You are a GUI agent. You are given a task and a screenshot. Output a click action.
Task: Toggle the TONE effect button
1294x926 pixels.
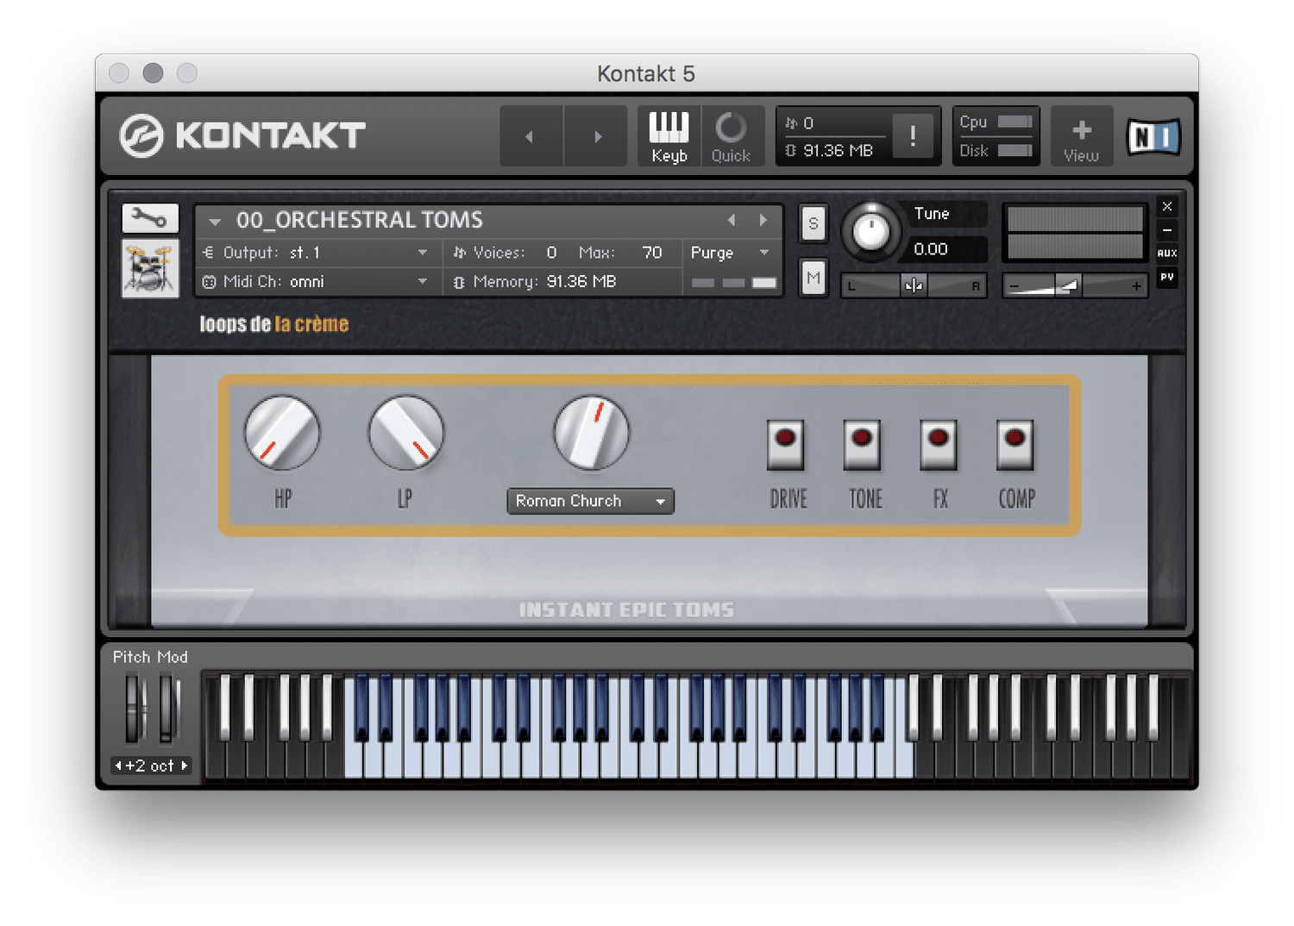point(862,445)
